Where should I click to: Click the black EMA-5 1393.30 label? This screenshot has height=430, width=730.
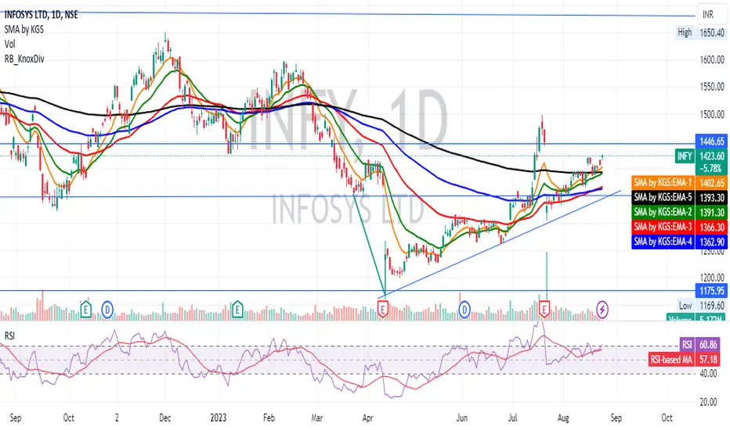pos(680,198)
